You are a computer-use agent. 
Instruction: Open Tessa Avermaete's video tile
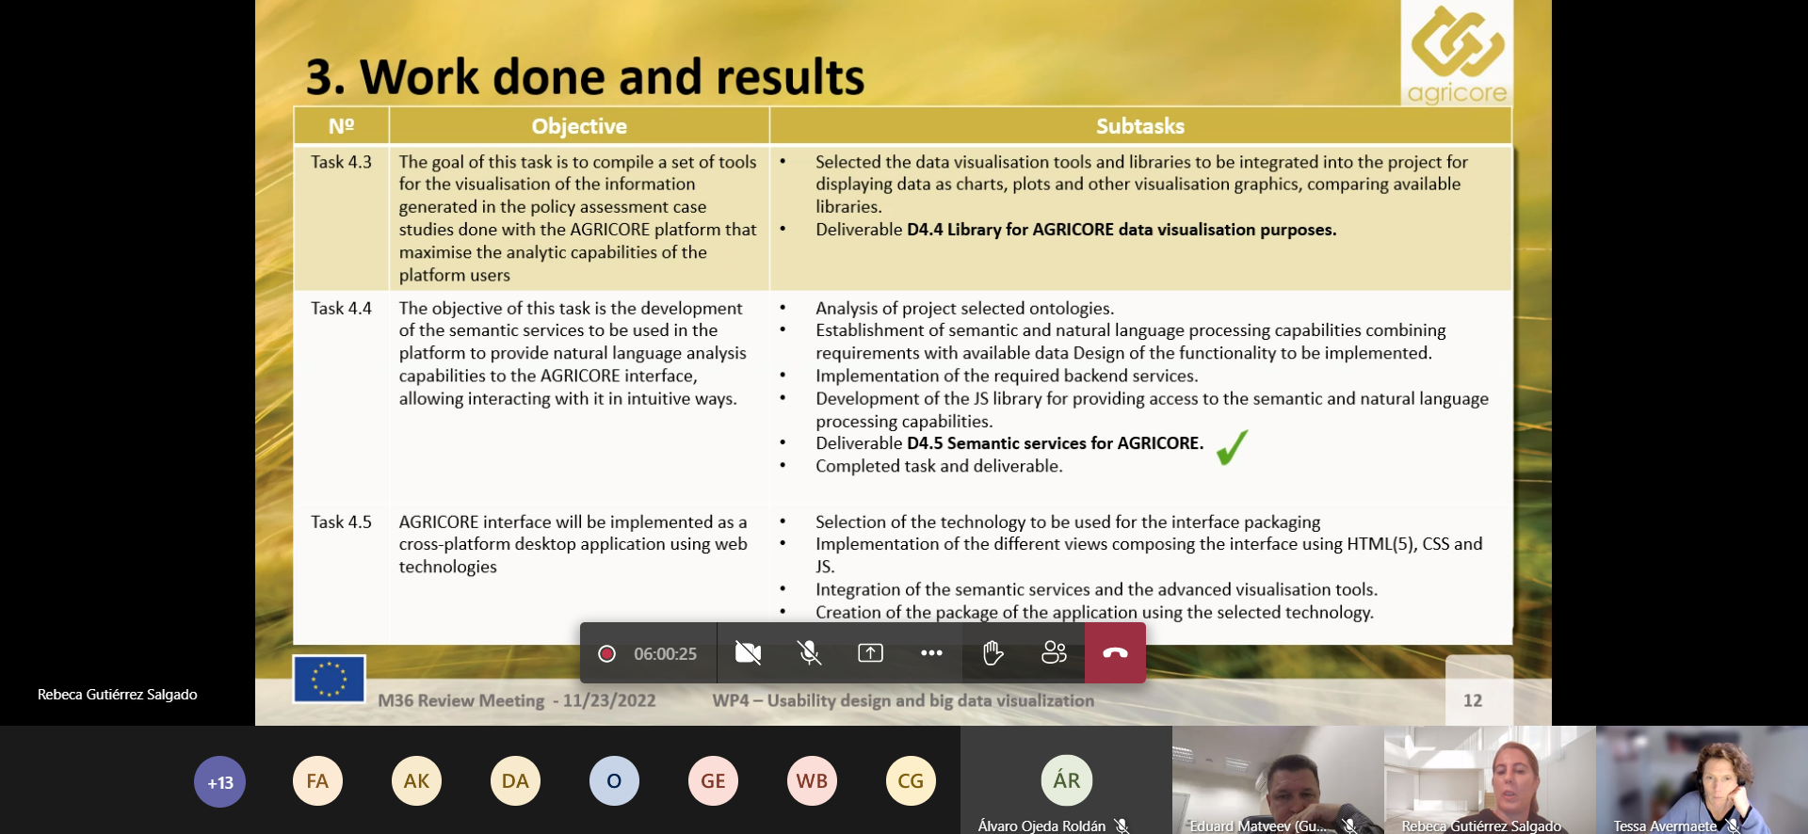(x=1702, y=779)
